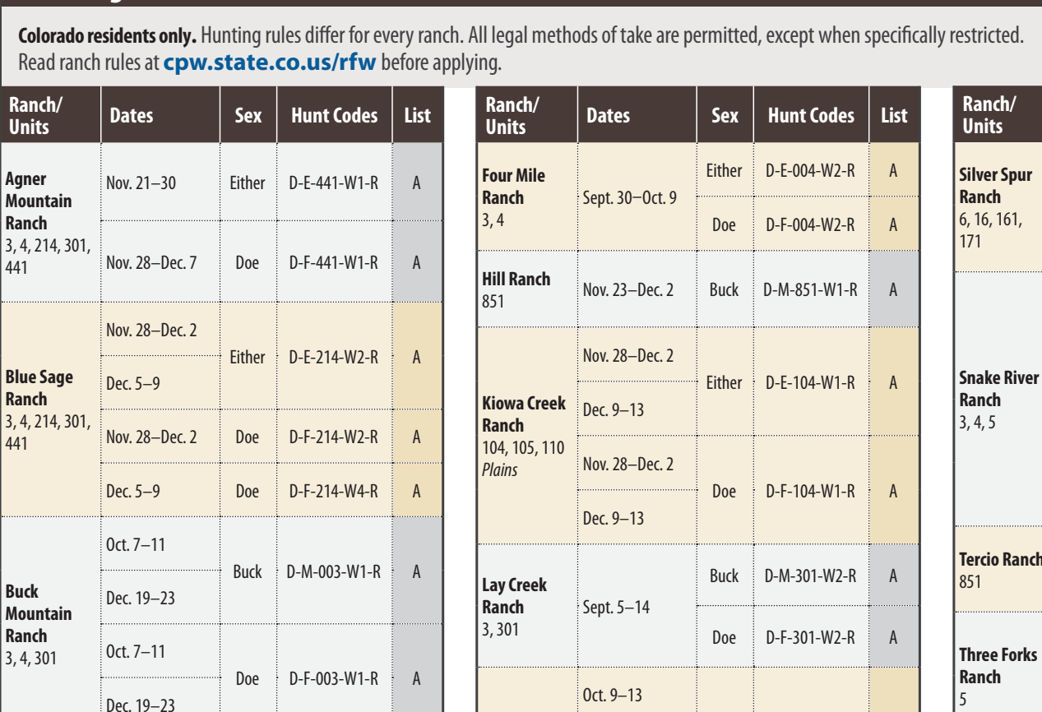Viewport: 1042px width, 712px height.
Task: Click the Agner Mountain Ranch name
Action: [x=39, y=201]
